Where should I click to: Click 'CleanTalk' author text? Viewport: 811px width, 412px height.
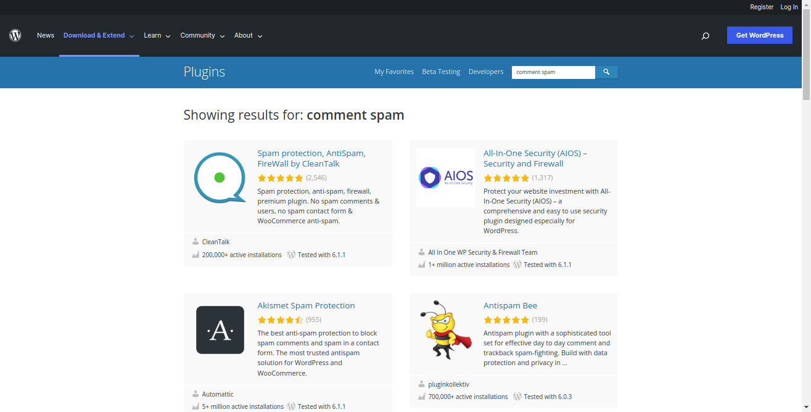click(216, 242)
